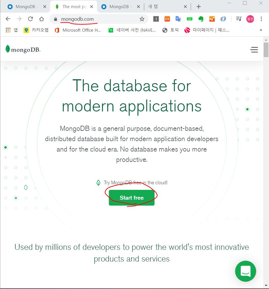Screen dimensions: 269x289
Task: Open Chrome's three-dot menu
Action: (x=261, y=19)
